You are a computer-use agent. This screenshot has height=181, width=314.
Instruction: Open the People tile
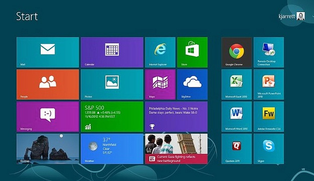48,84
